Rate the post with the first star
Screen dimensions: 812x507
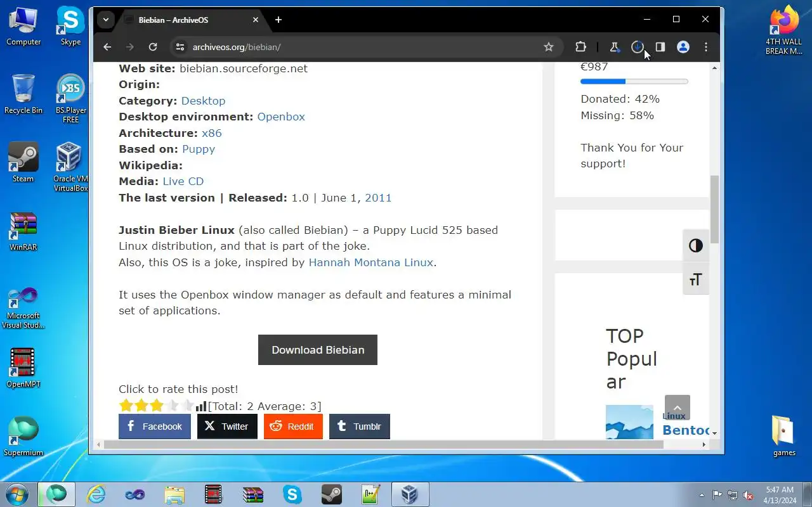(x=126, y=406)
